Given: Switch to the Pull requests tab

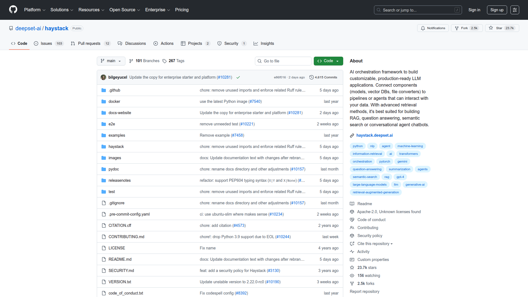Looking at the screenshot, I should click(x=89, y=43).
